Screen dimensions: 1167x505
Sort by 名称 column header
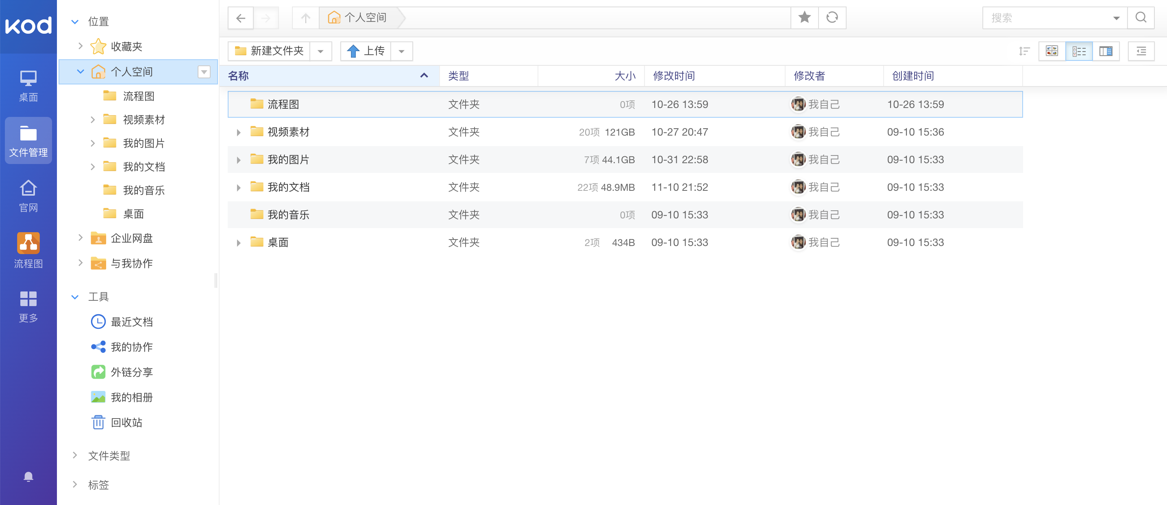[x=329, y=76]
